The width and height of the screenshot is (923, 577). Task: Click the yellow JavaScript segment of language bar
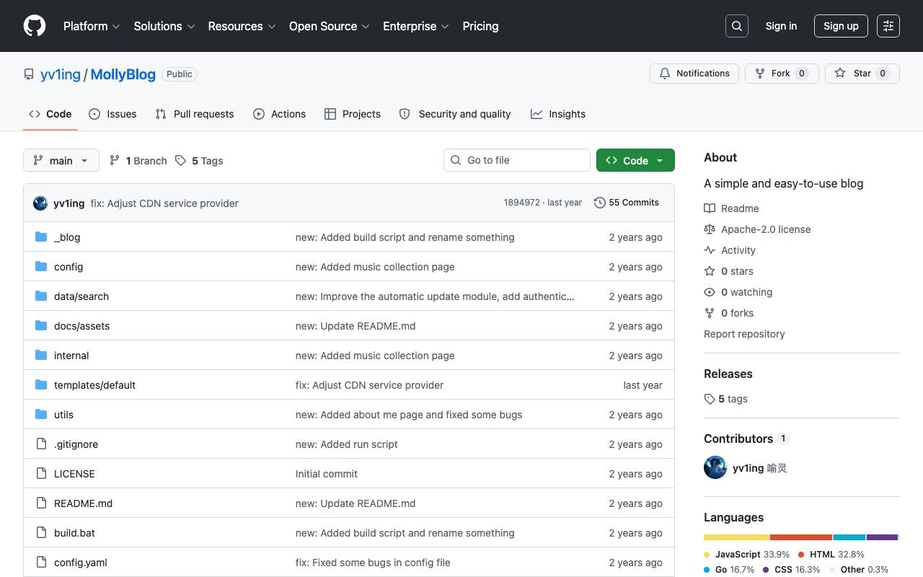(736, 537)
